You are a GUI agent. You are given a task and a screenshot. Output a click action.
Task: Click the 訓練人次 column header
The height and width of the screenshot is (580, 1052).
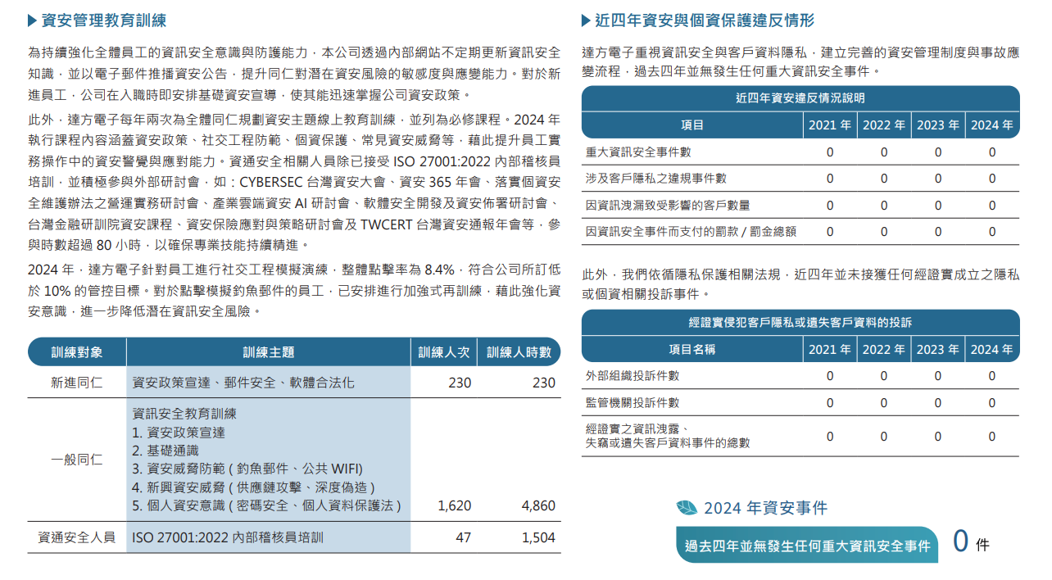pyautogui.click(x=443, y=352)
